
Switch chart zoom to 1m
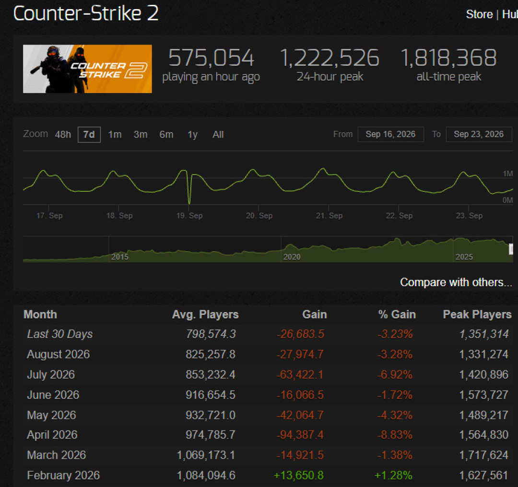[x=115, y=134]
